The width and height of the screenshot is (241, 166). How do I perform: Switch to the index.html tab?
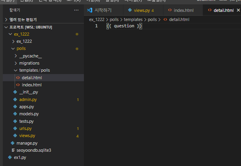tap(183, 10)
